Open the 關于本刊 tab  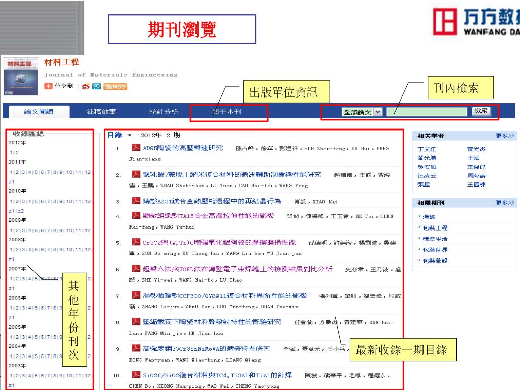(227, 112)
